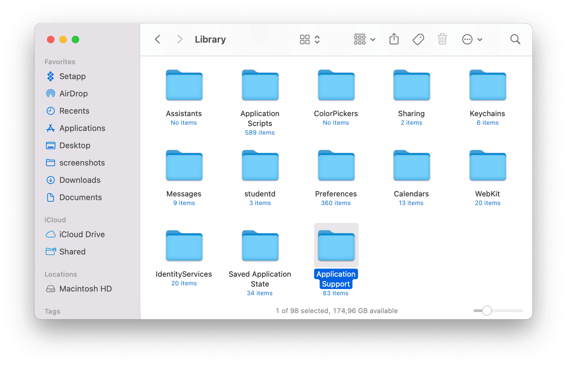The width and height of the screenshot is (567, 365).
Task: Click the iCloud section header
Action: click(x=55, y=220)
